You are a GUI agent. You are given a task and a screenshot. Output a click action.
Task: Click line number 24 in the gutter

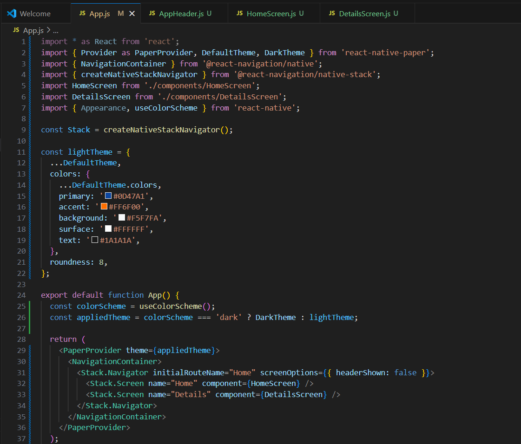[21, 295]
